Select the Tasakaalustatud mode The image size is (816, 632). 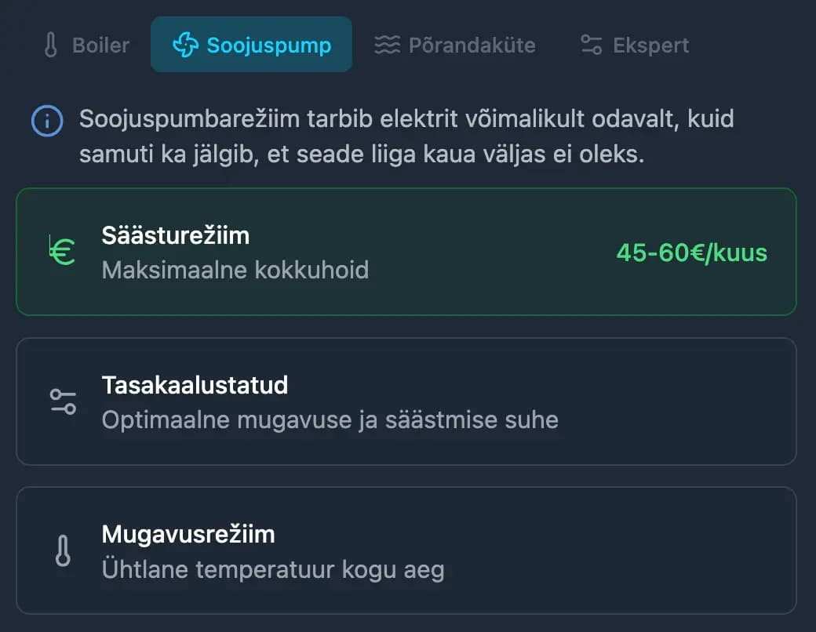tap(406, 401)
